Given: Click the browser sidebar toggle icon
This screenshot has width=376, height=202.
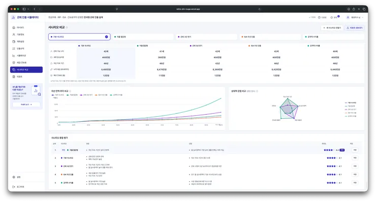Looking at the screenshot, I should pyautogui.click(x=24, y=9).
